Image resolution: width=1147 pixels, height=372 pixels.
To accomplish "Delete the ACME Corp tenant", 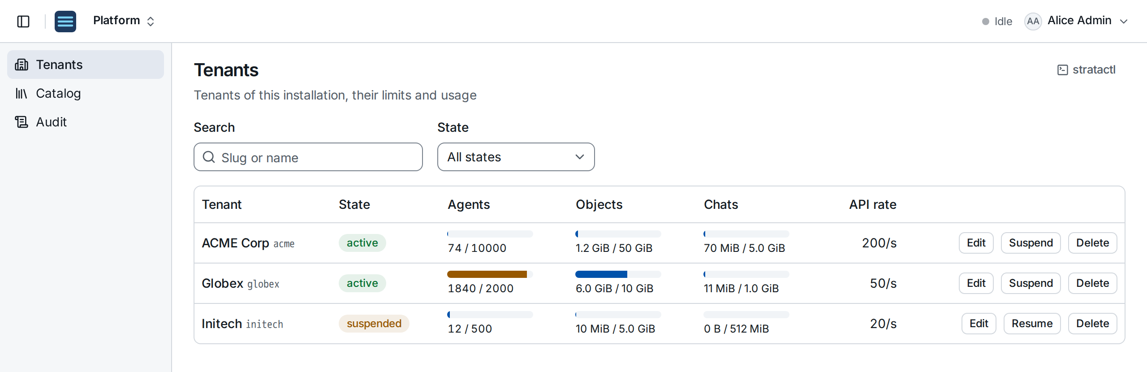I will (1092, 243).
